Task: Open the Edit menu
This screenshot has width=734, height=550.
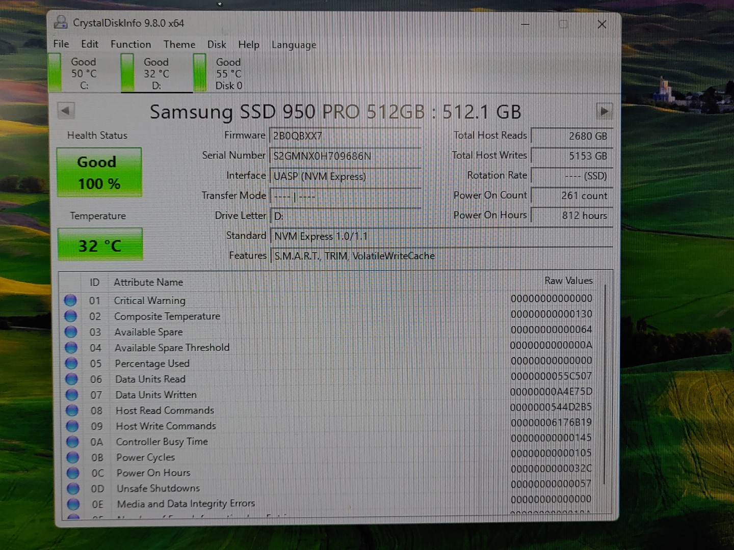Action: 90,44
